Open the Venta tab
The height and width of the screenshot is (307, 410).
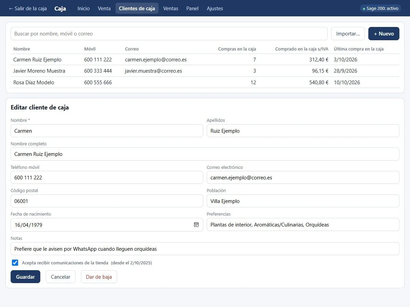[x=104, y=9]
